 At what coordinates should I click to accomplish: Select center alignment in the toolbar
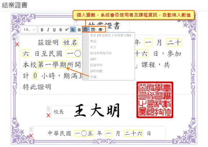pos(79,30)
